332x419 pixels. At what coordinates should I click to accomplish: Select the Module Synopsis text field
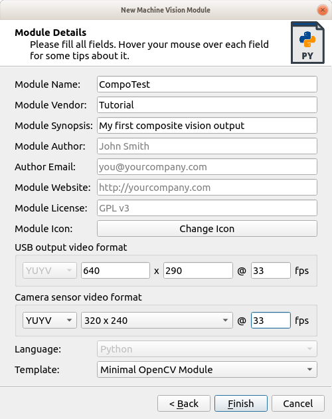pyautogui.click(x=207, y=125)
